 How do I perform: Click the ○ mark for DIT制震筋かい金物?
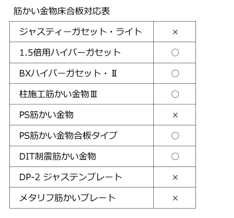[x=175, y=156]
